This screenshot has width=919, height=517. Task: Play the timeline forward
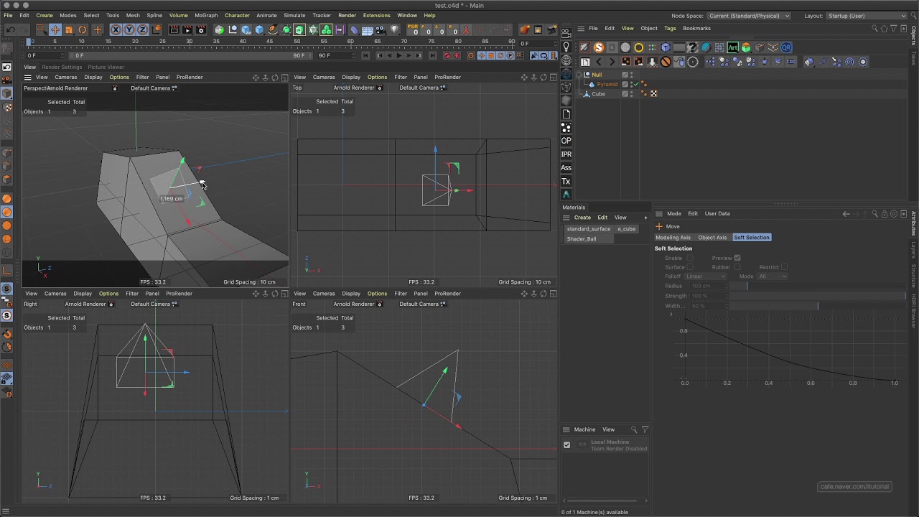399,55
